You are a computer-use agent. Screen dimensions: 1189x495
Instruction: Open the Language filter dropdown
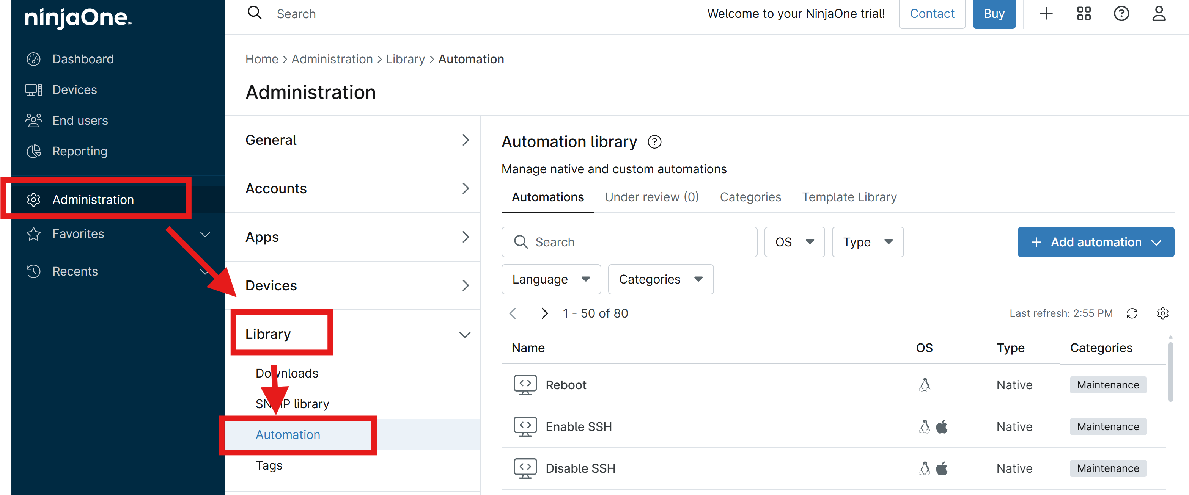[x=551, y=279]
